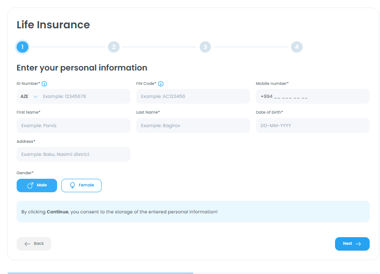This screenshot has width=380, height=274.
Task: Click the Address input field
Action: click(73, 155)
